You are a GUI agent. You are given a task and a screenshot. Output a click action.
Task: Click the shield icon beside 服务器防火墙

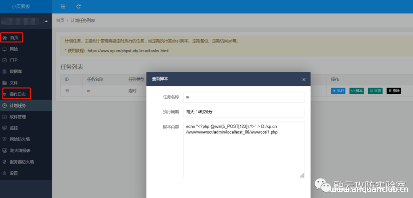[5, 162]
